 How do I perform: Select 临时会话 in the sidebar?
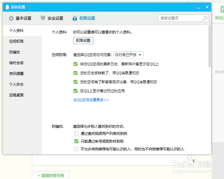(22, 63)
